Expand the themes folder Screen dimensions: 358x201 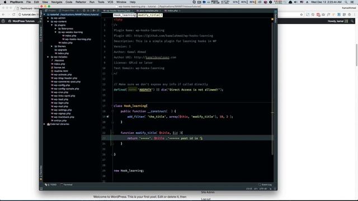pos(51,46)
